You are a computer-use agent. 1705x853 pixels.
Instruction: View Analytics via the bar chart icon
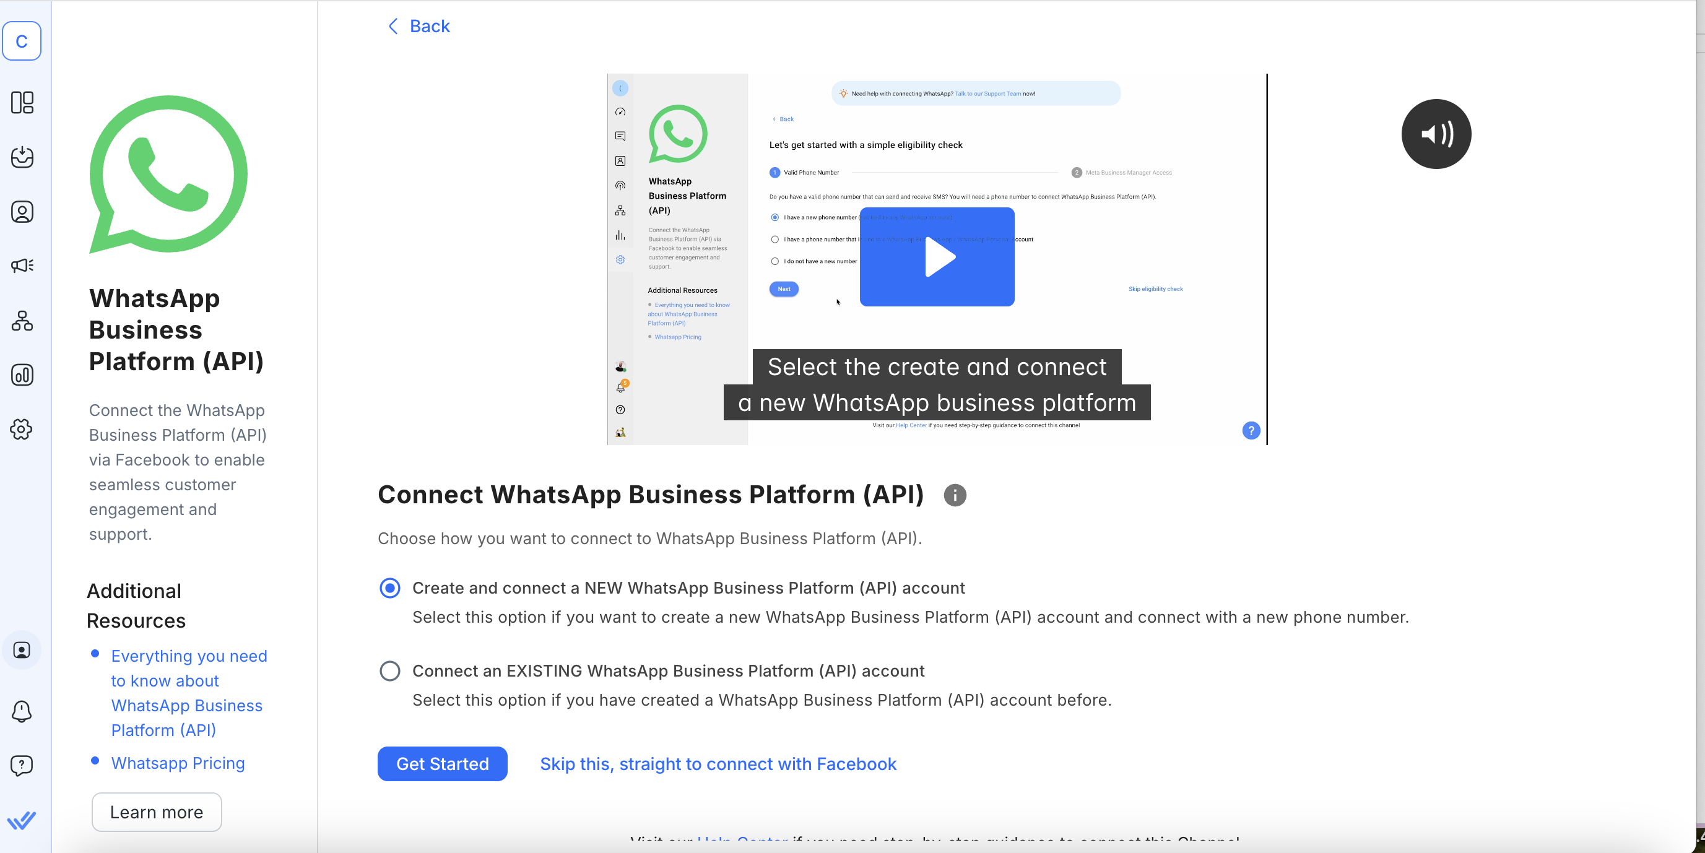[22, 375]
